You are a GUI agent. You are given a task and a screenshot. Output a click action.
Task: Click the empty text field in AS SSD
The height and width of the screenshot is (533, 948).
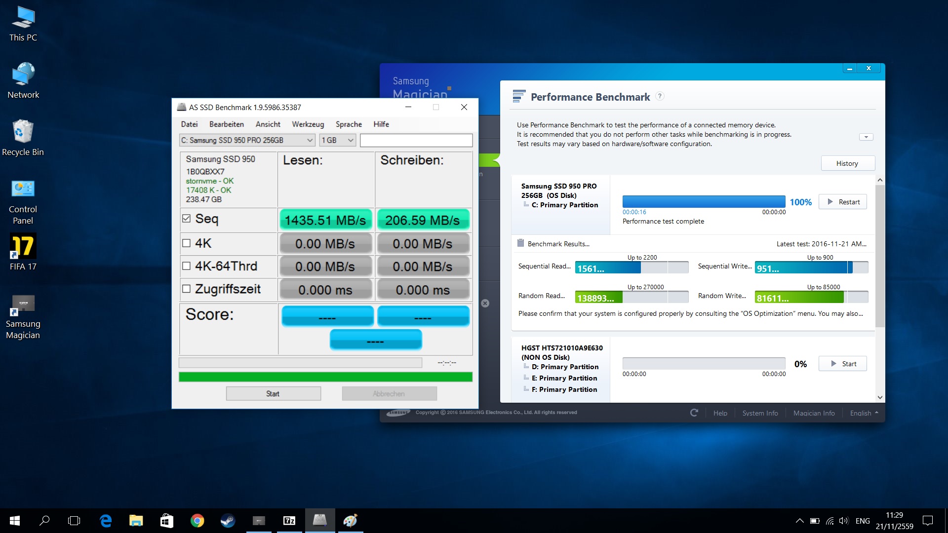point(416,140)
